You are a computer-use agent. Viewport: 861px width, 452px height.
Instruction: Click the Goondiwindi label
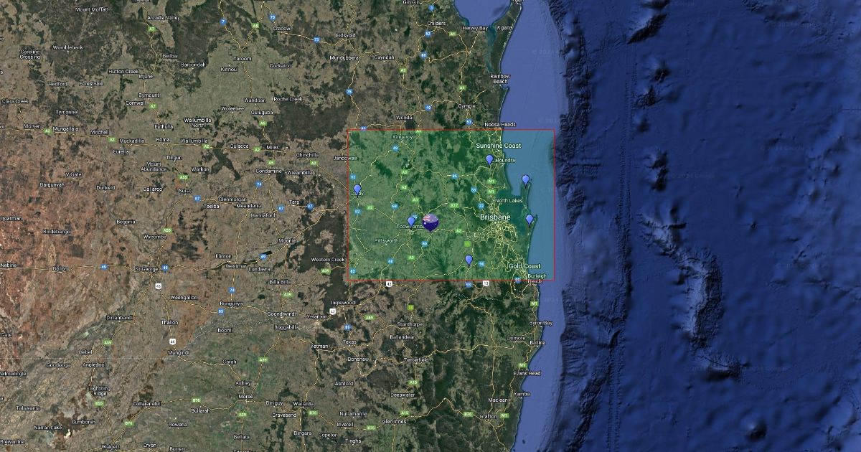[x=283, y=314]
